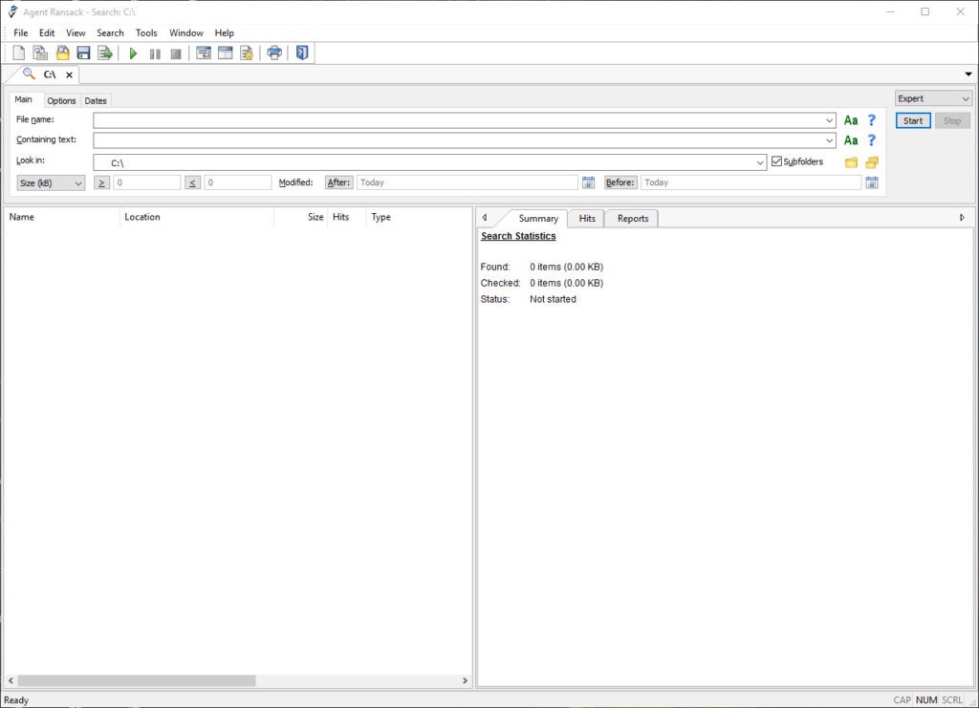Screen dimensions: 979x708
Task: Open Containing text expression help question mark
Action: pos(872,140)
